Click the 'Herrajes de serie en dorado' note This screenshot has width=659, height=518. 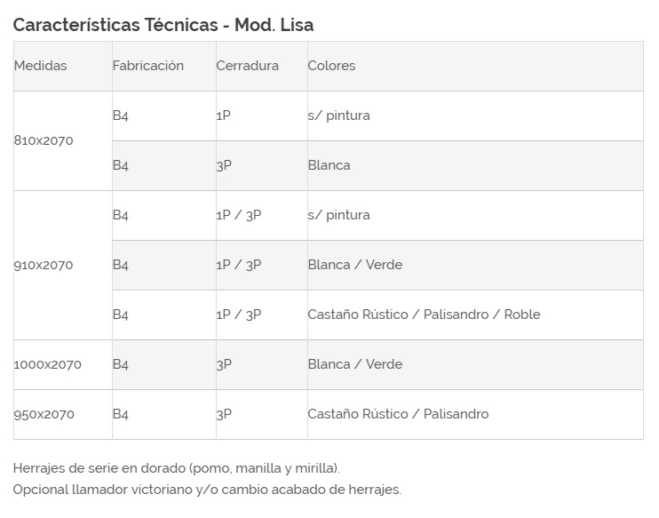pos(176,467)
